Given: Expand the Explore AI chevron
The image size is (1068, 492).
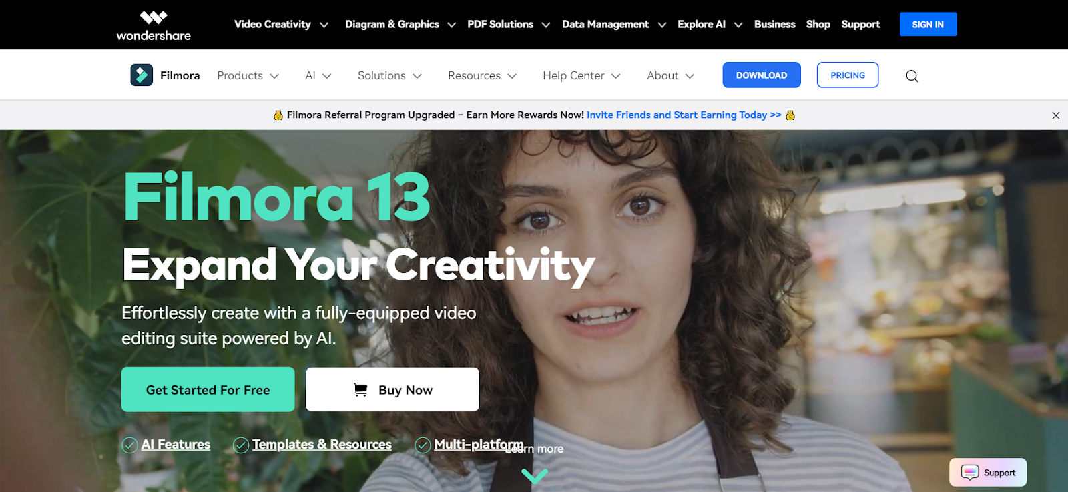Looking at the screenshot, I should (738, 25).
